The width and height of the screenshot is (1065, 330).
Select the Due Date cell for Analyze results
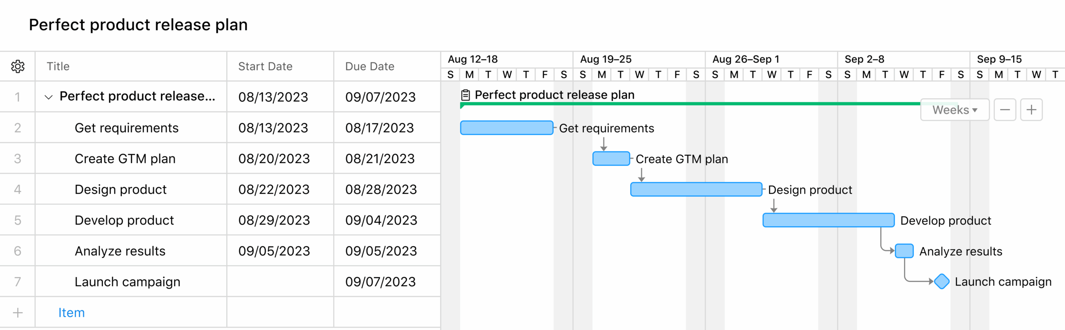381,251
